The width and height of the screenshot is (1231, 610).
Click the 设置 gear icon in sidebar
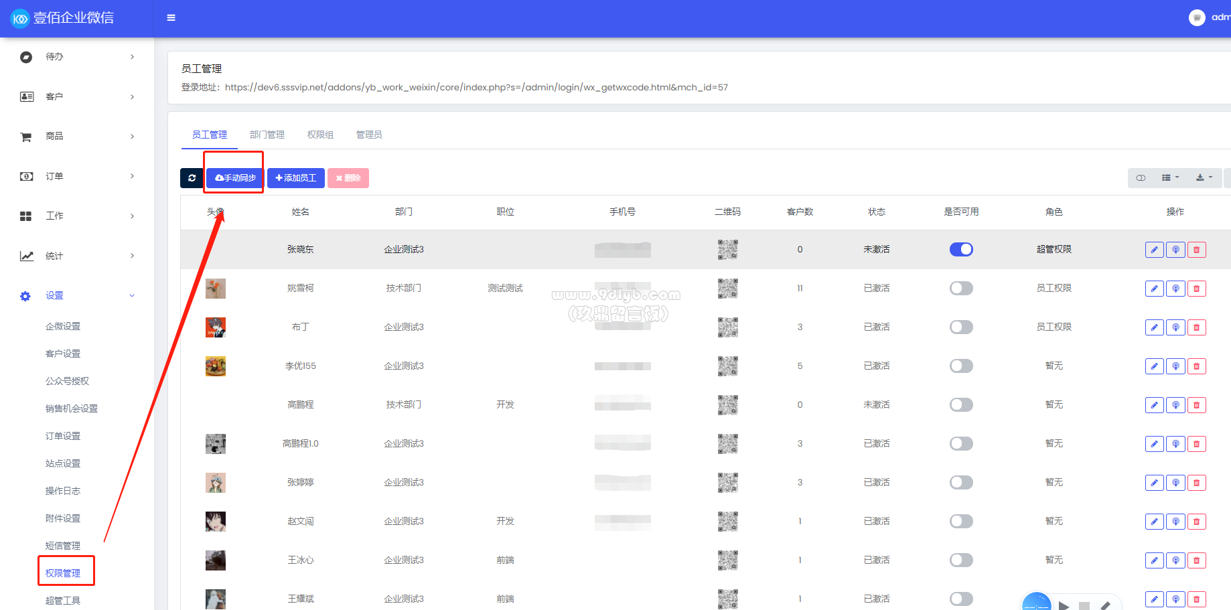25,296
